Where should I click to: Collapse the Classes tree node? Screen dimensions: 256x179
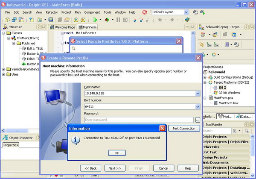tap(3, 33)
